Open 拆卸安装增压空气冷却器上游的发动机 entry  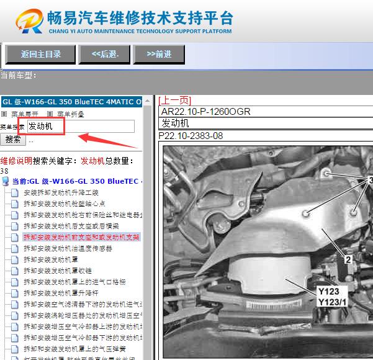pos(83,326)
